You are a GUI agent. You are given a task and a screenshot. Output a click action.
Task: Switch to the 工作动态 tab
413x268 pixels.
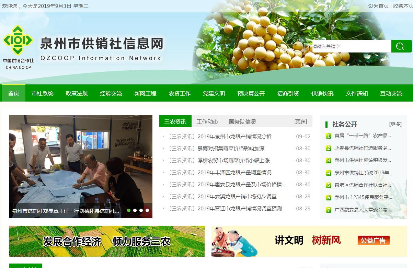[207, 121]
